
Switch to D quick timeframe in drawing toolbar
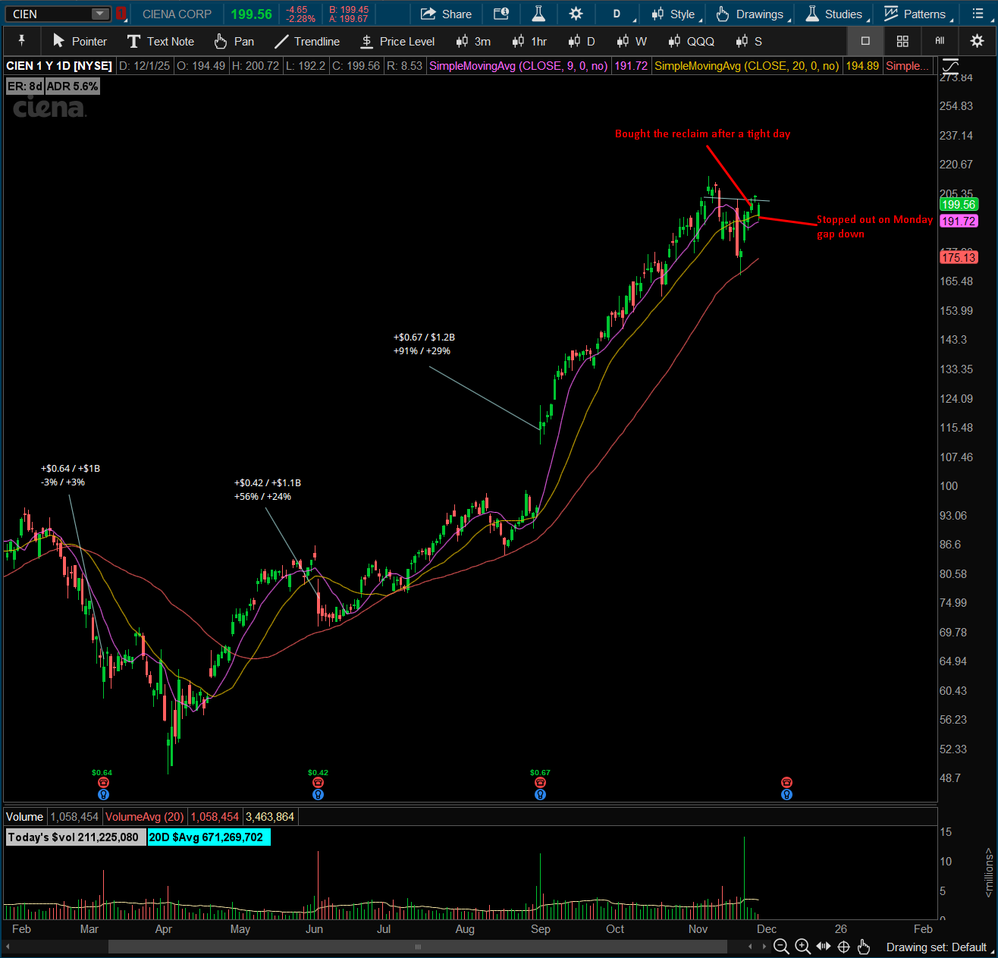point(582,41)
